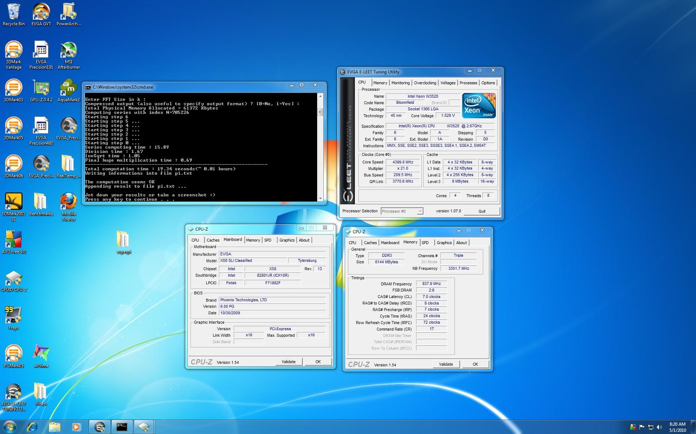Click Validate in Mainboard CPU-Z window
Viewport: 696px width, 434px height.
[x=288, y=361]
